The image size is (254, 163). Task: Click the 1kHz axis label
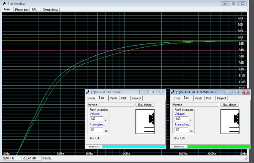pyautogui.click(x=243, y=154)
